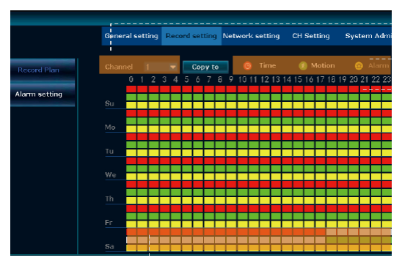This screenshot has height=266, width=402.
Task: Switch to the CH Setting tab
Action: tap(311, 36)
